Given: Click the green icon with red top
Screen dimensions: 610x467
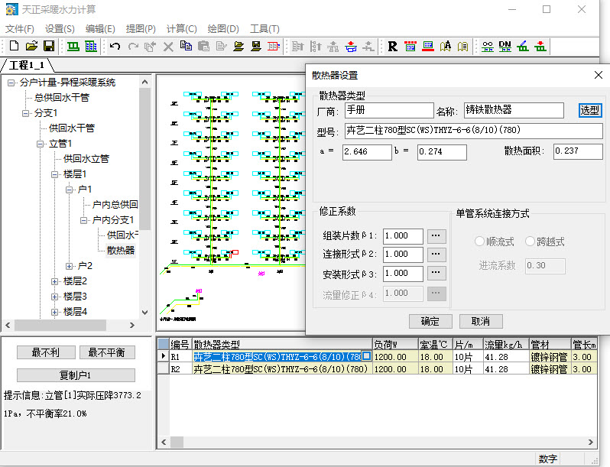Looking at the screenshot, I should (x=540, y=47).
